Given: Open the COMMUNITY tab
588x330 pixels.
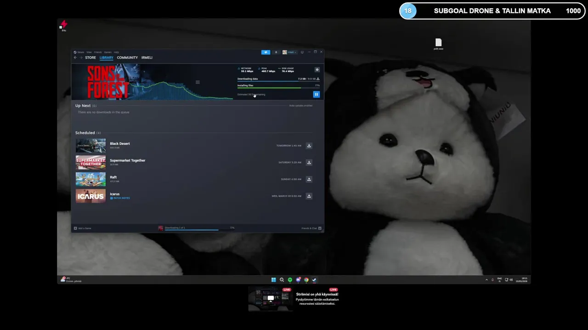Looking at the screenshot, I should pos(127,58).
